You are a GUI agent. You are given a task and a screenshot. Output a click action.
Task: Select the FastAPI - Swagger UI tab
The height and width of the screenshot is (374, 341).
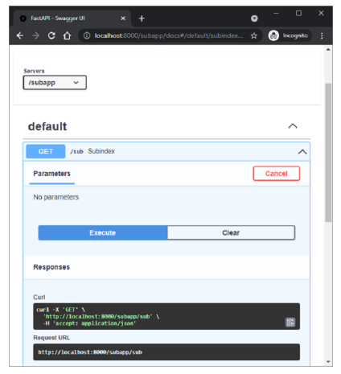(x=72, y=18)
